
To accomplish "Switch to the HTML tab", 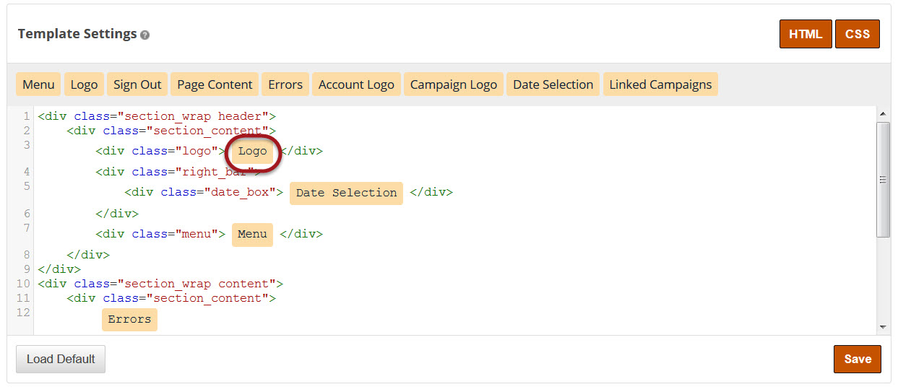I will pyautogui.click(x=805, y=34).
